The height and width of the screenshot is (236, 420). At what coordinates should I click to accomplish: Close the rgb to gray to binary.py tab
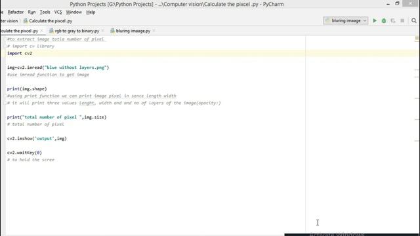[102, 31]
